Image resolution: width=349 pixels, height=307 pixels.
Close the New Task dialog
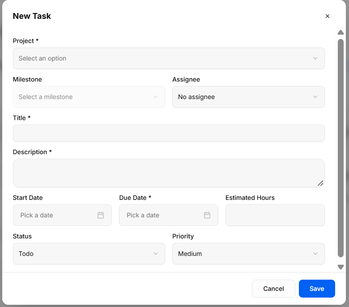click(327, 16)
